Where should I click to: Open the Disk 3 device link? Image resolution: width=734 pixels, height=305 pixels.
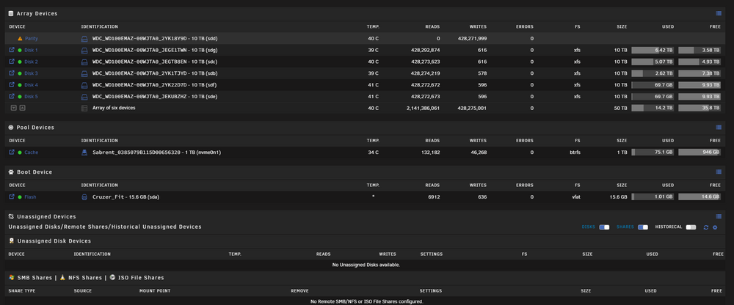click(x=31, y=73)
